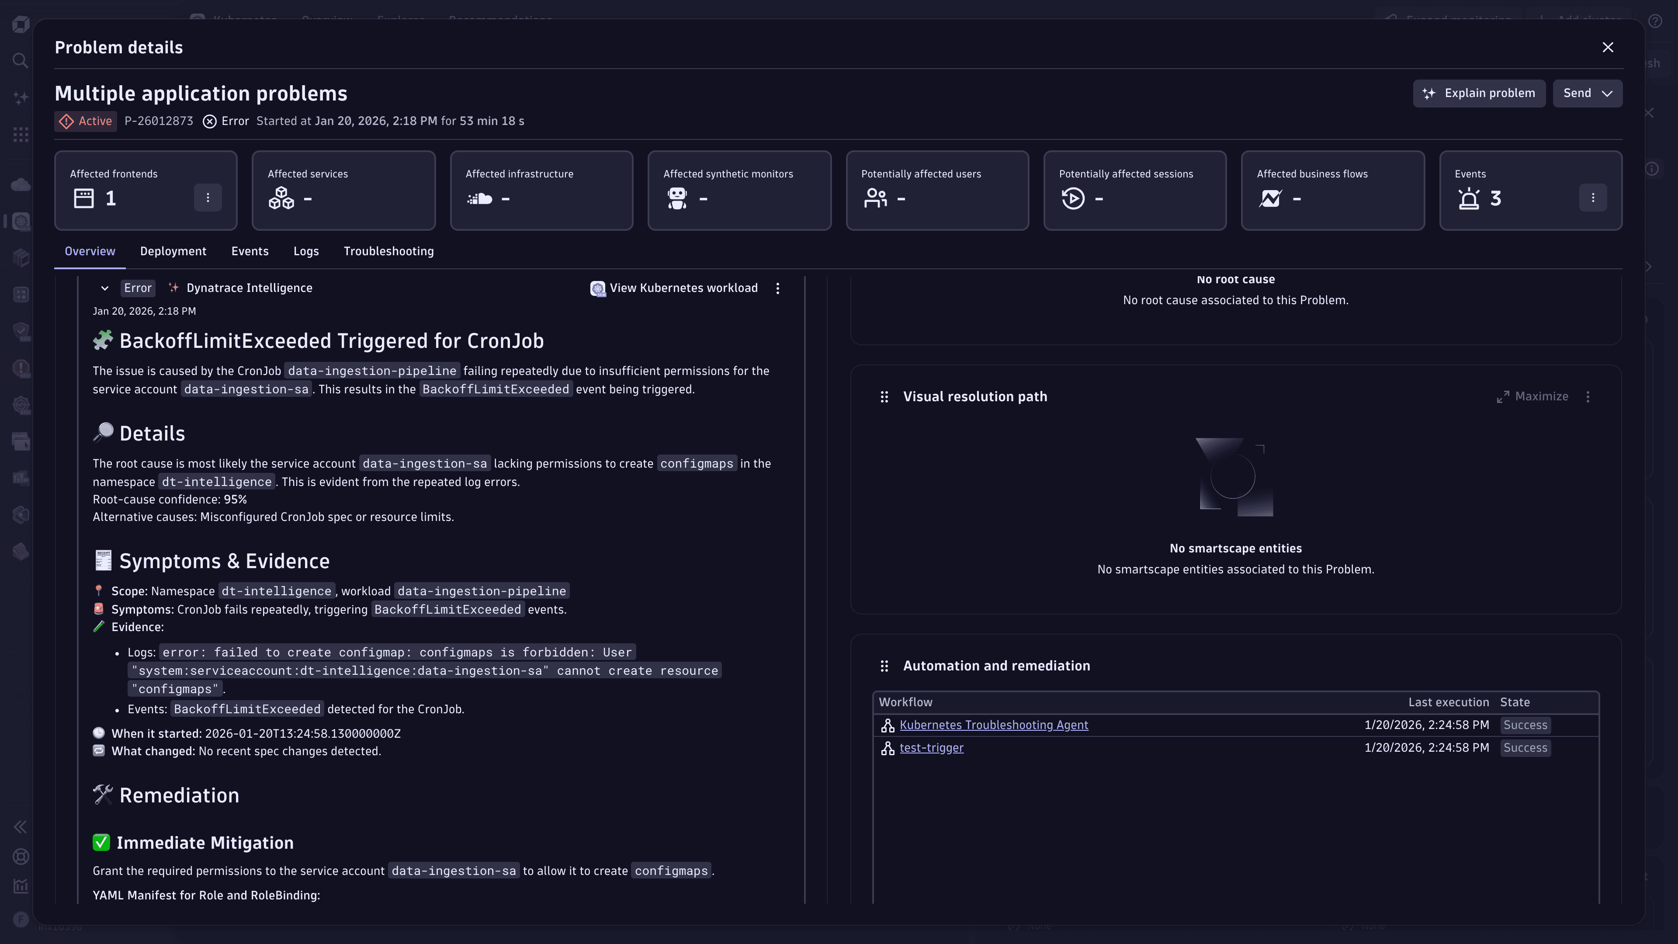Open the test-trigger workflow link

click(x=931, y=747)
